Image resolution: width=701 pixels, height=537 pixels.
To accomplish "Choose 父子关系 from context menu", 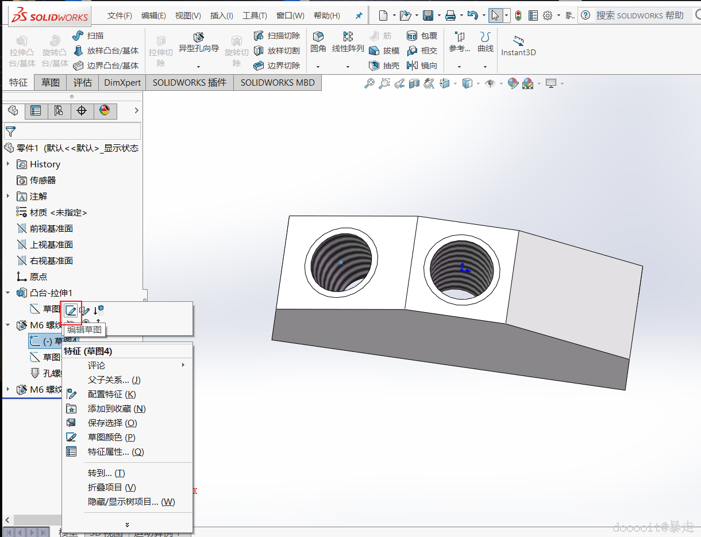I will (114, 380).
